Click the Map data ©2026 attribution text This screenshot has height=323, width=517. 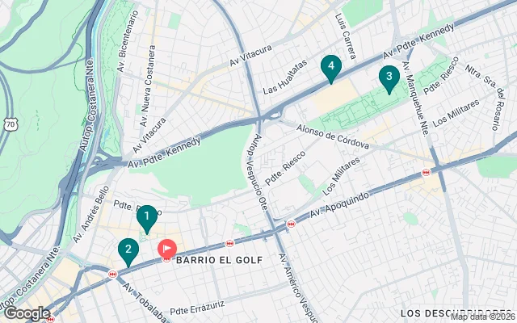pos(483,317)
